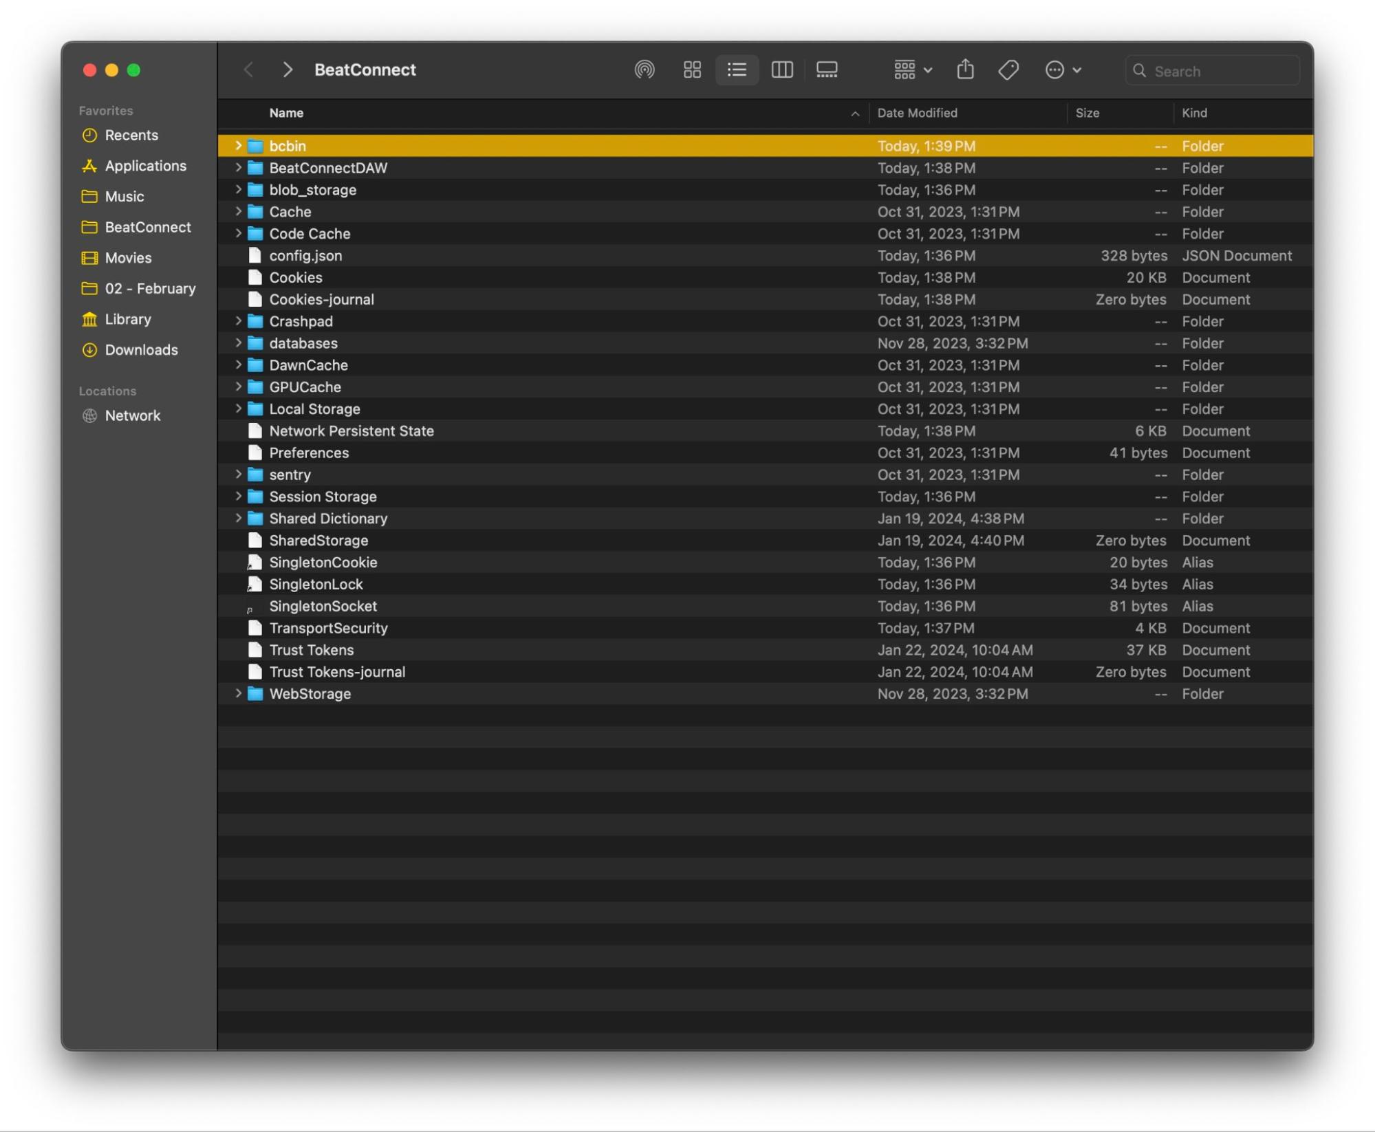Screen dimensions: 1375x1132
Task: Select the Trust Tokens-journal file icon
Action: pos(255,673)
